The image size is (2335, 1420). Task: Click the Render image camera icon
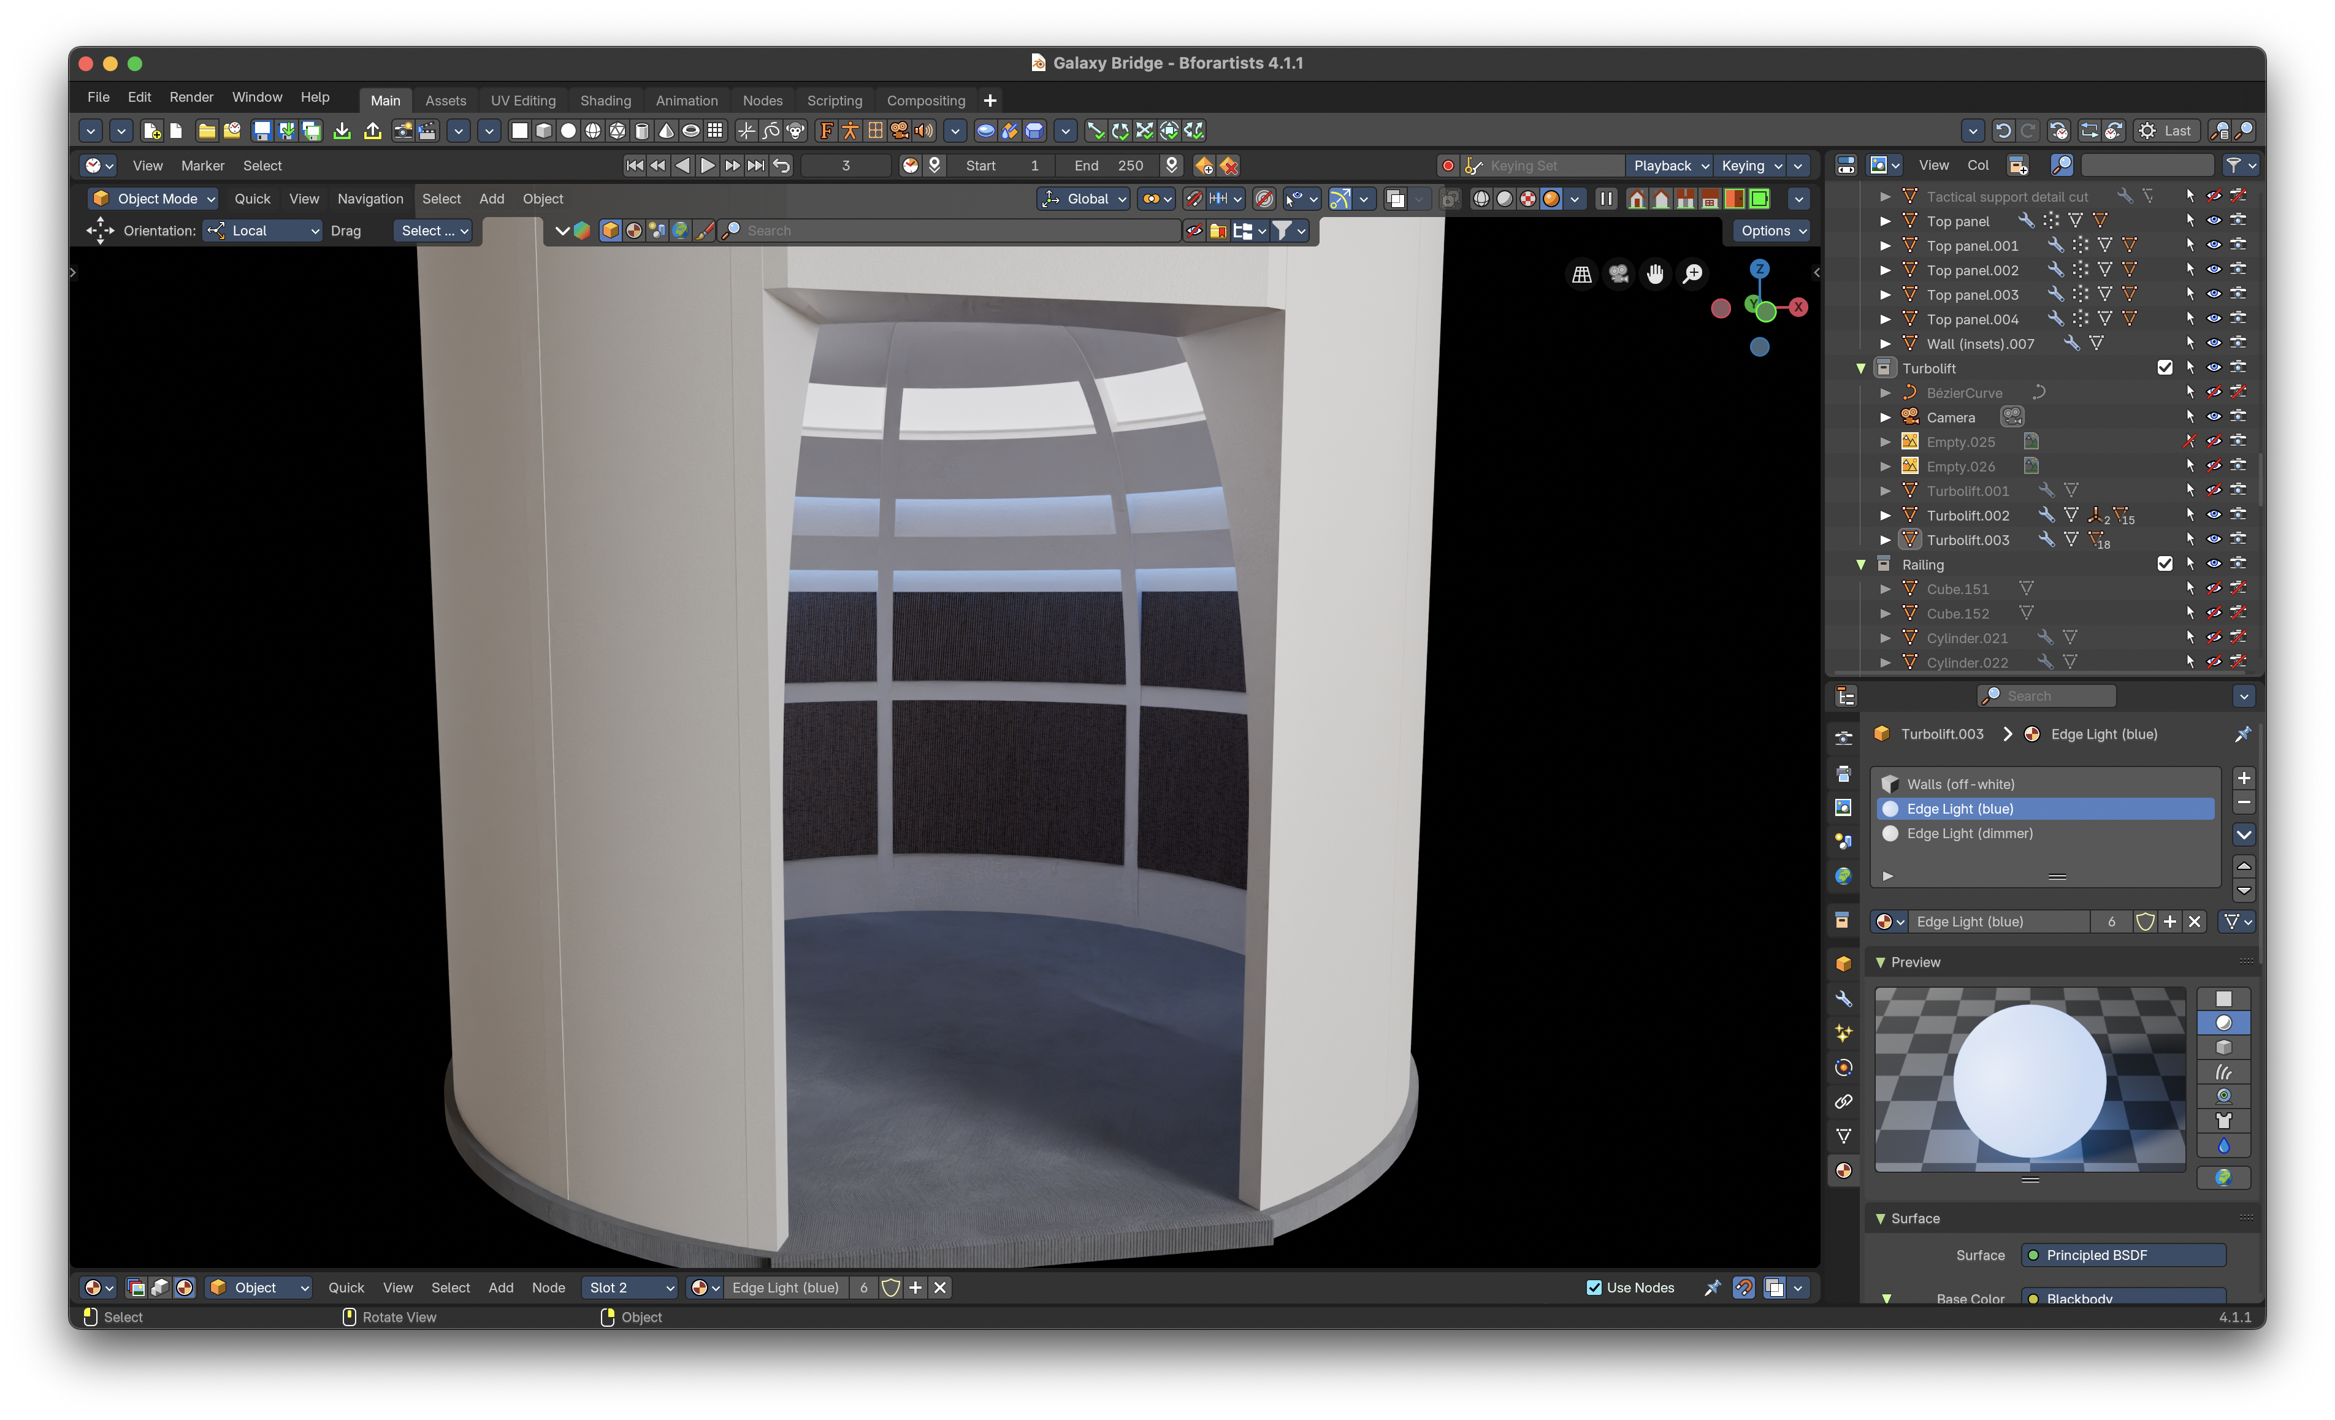point(403,131)
